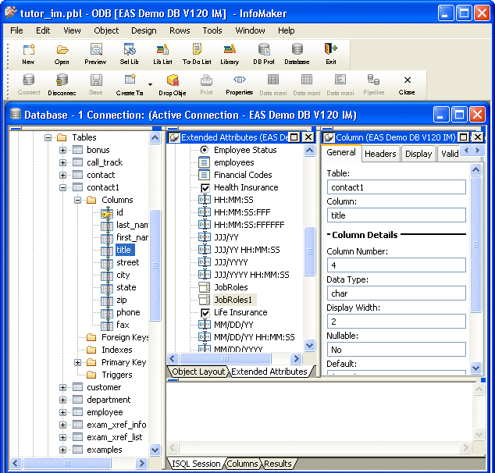
Task: Click the Display Width field
Action: tap(396, 322)
